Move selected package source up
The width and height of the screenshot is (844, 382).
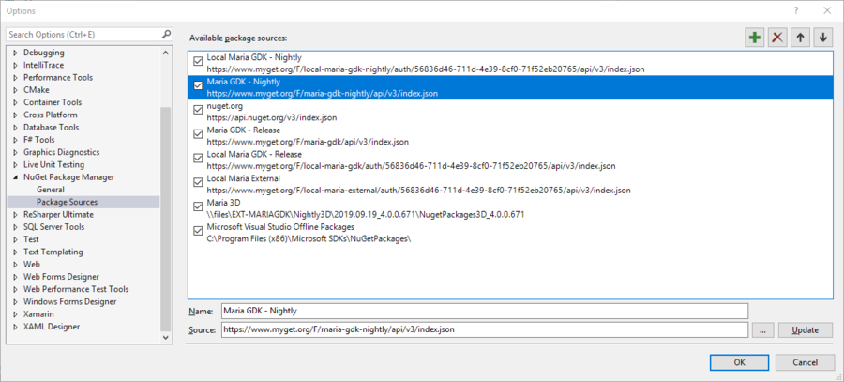pos(801,38)
